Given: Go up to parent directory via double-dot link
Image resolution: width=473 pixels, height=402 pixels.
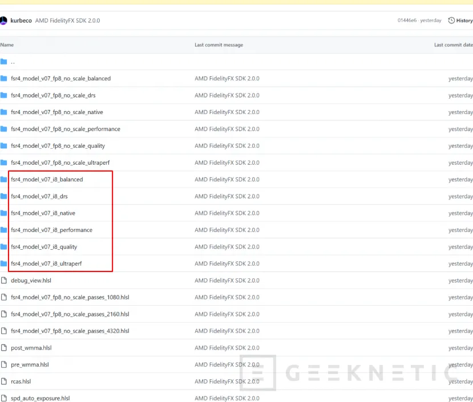Looking at the screenshot, I should 13,62.
